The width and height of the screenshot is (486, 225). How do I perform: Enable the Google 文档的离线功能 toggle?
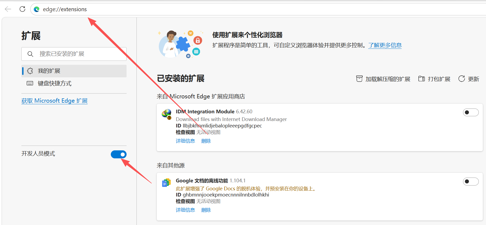click(x=471, y=182)
